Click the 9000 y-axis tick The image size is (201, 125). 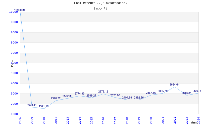[14, 32]
